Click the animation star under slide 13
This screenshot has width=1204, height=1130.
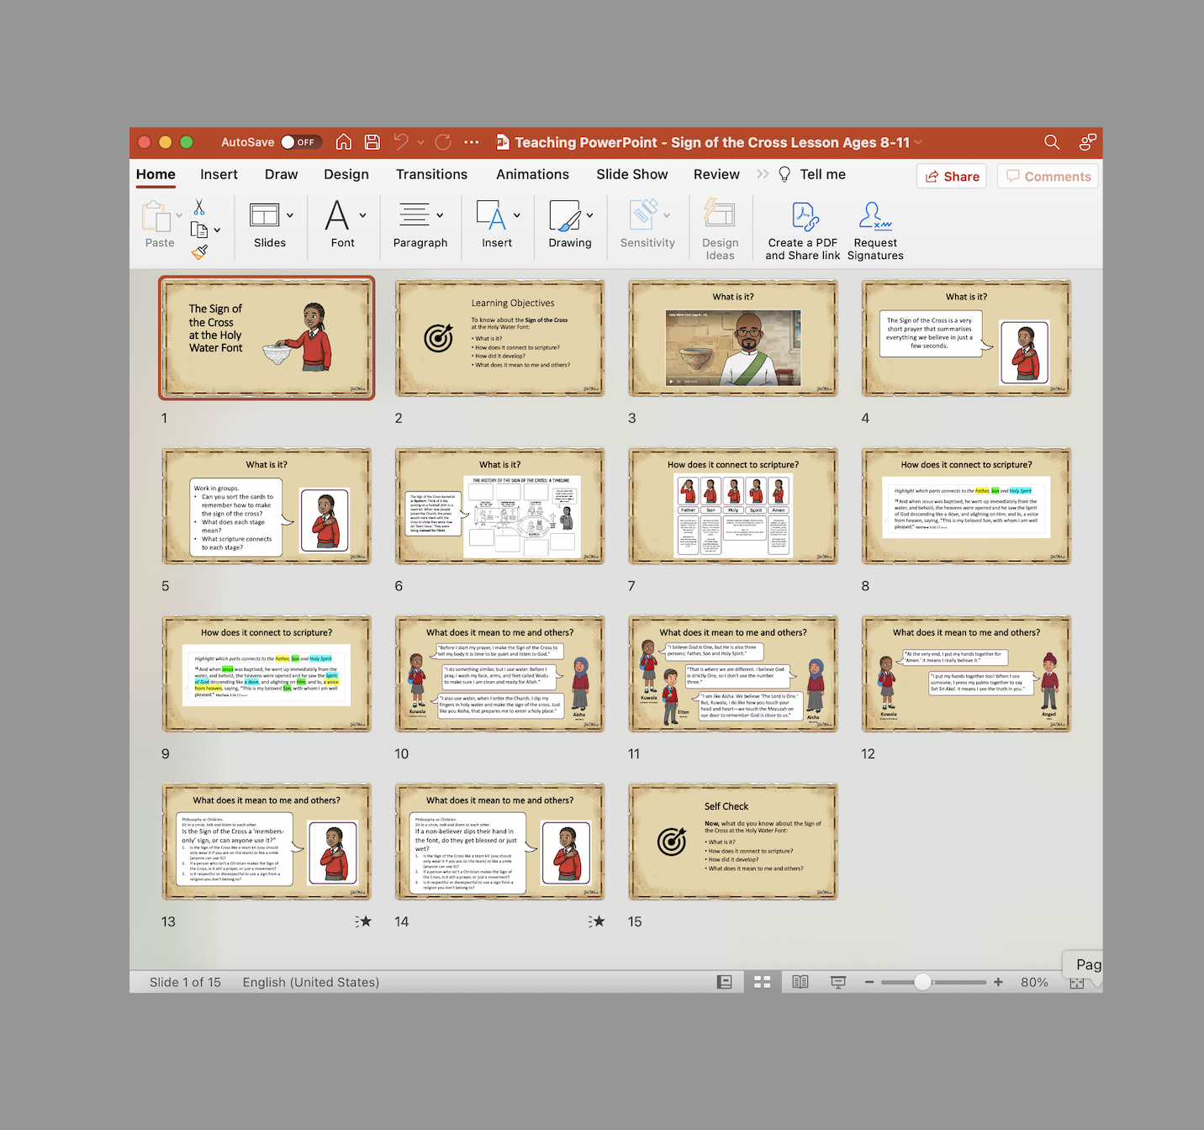tap(363, 921)
